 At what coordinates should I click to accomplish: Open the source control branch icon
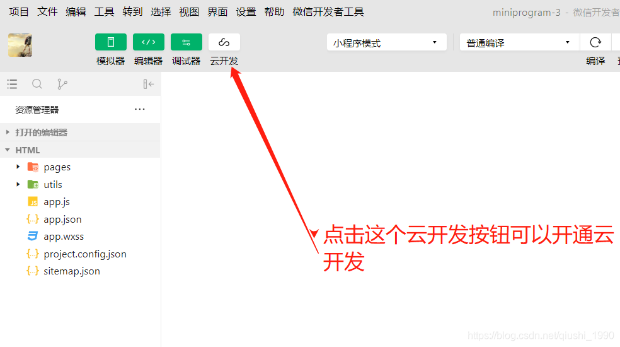point(62,84)
